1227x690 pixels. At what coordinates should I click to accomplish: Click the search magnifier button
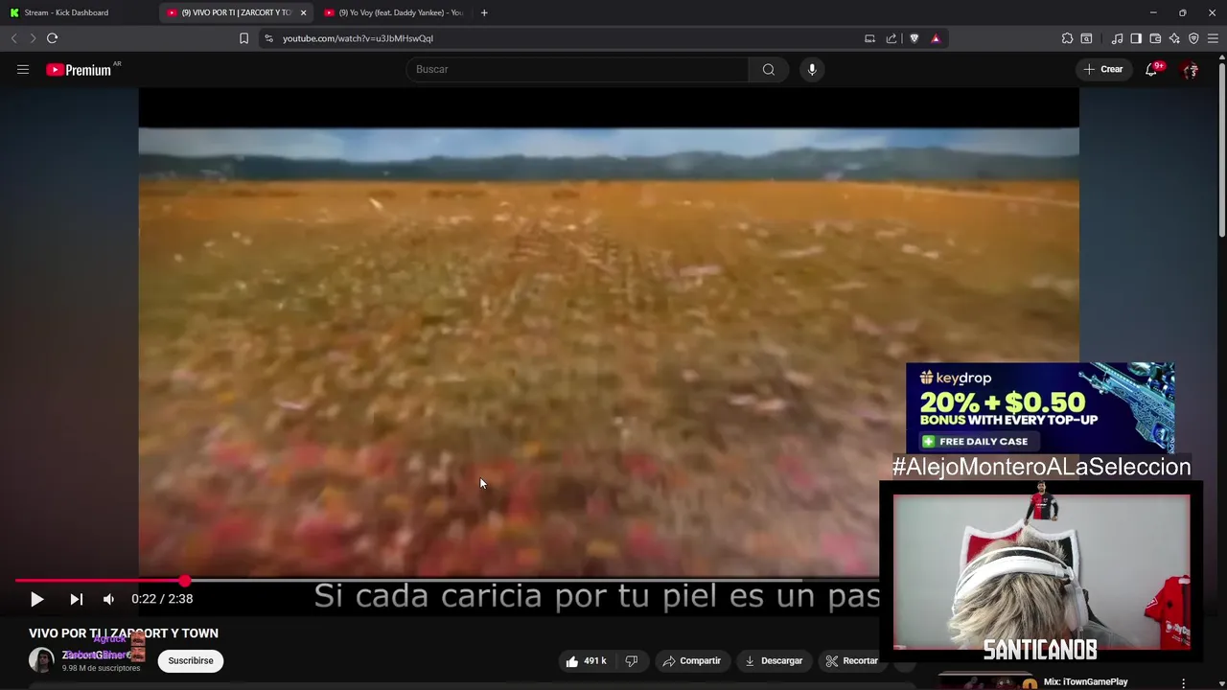coord(768,69)
